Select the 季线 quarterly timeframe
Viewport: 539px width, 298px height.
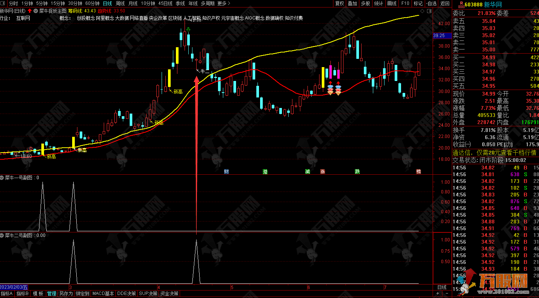tap(180, 3)
